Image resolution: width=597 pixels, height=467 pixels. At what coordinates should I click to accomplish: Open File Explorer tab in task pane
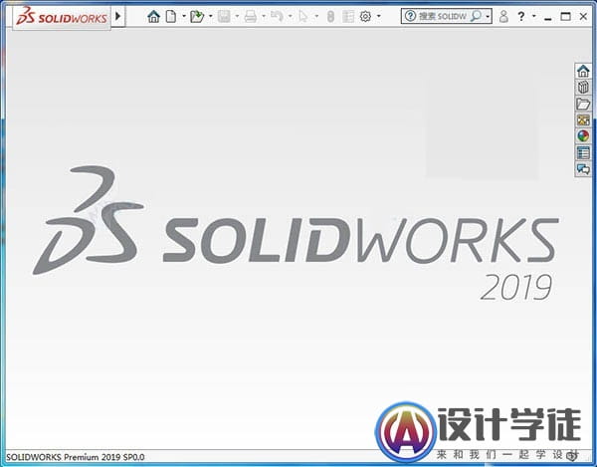coord(583,104)
